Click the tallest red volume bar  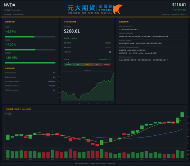point(70,153)
